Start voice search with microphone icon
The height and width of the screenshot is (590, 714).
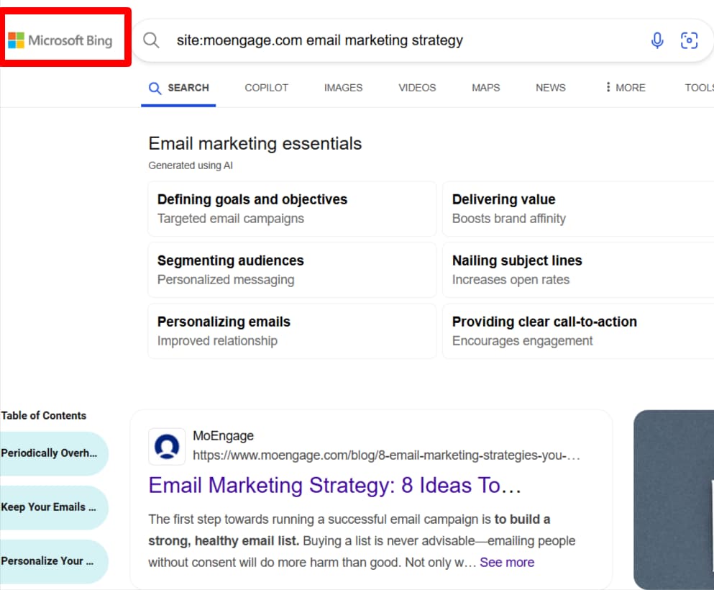(x=657, y=40)
